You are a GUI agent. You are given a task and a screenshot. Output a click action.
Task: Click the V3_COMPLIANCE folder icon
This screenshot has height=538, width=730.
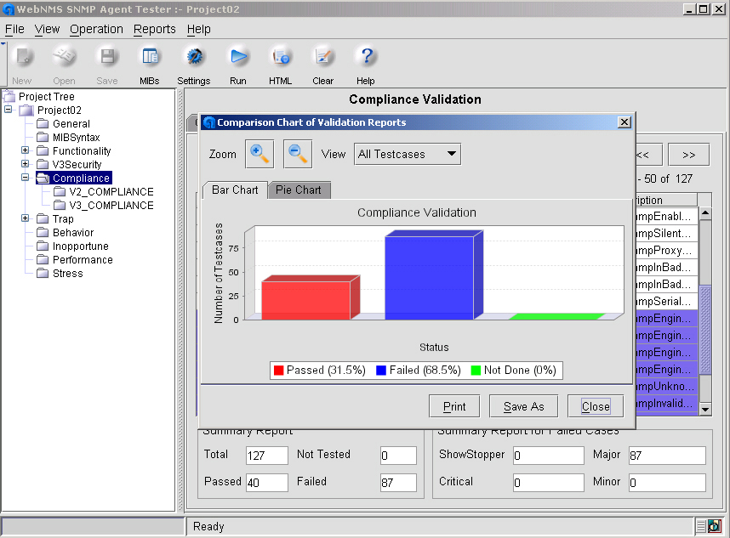[x=60, y=205]
